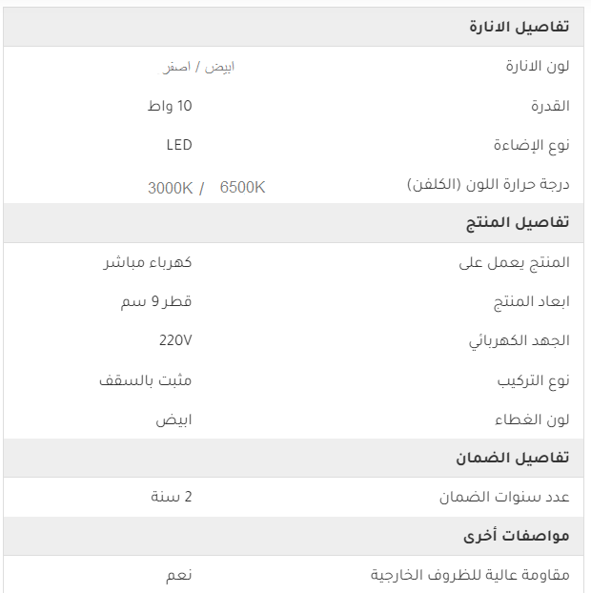
Task: Select the 2 سنة warranty value
Action: (172, 497)
